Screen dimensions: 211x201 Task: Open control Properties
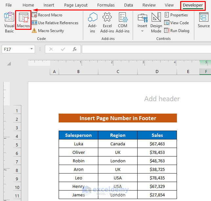click(x=176, y=15)
